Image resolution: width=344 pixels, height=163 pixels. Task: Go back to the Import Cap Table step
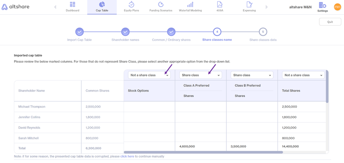(x=79, y=32)
